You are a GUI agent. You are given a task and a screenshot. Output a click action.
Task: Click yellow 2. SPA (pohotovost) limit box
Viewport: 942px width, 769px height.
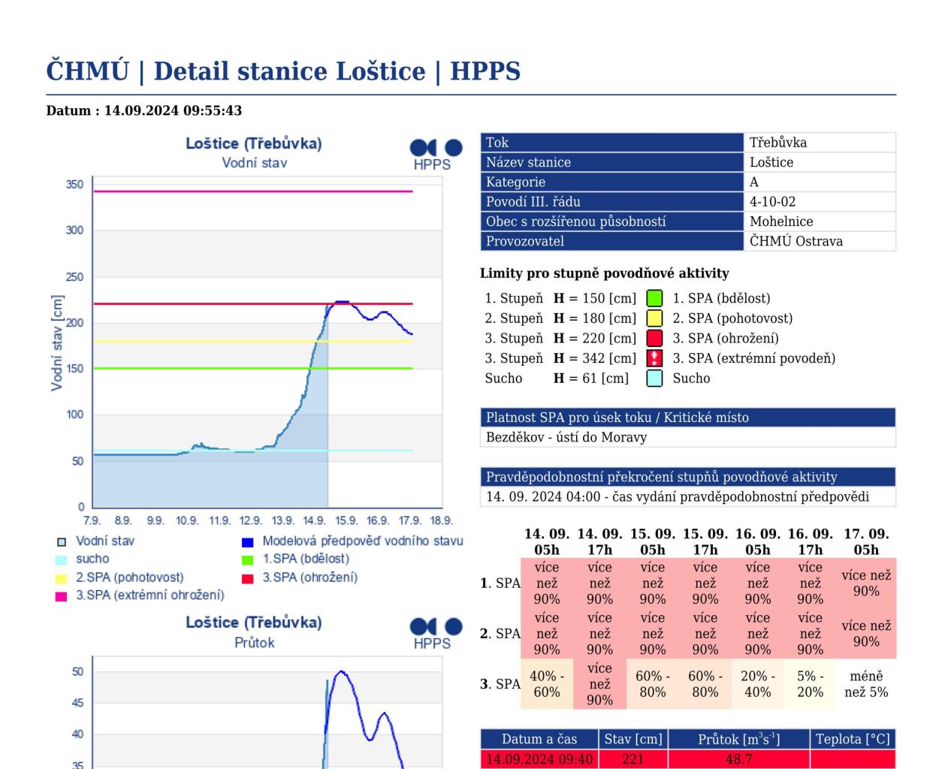click(654, 318)
